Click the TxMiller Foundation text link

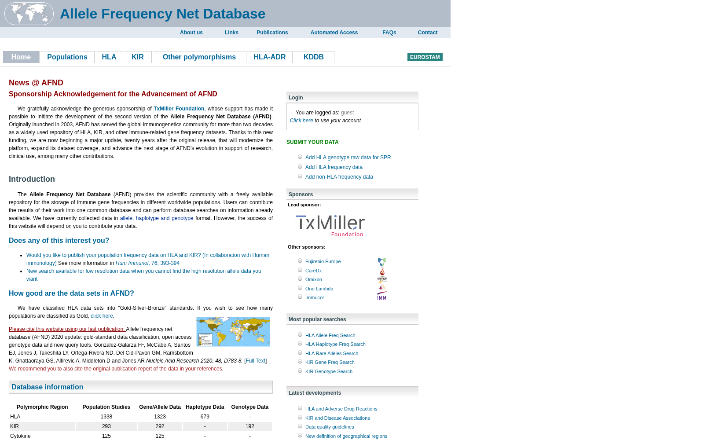179,109
